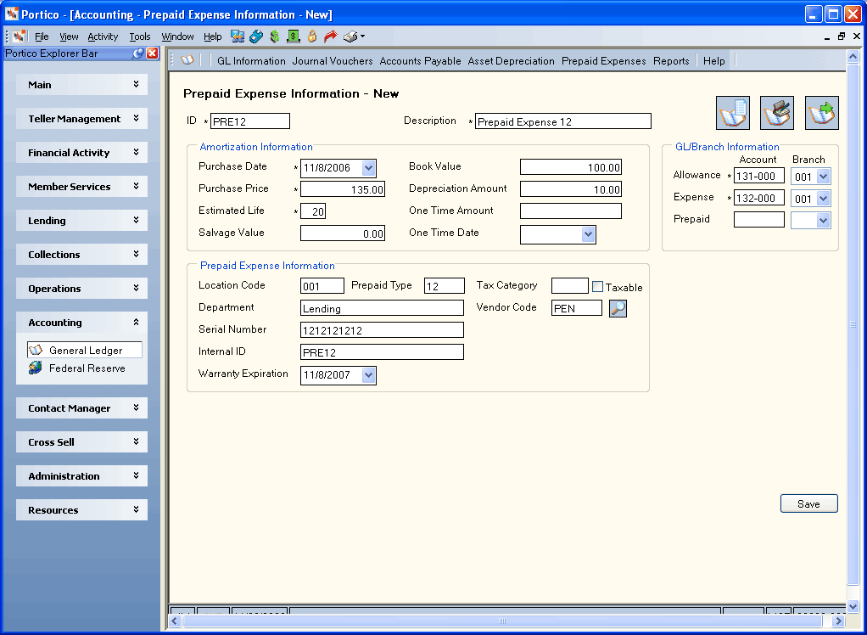The height and width of the screenshot is (635, 867).
Task: Open the Accounts Payable menu
Action: tap(420, 61)
